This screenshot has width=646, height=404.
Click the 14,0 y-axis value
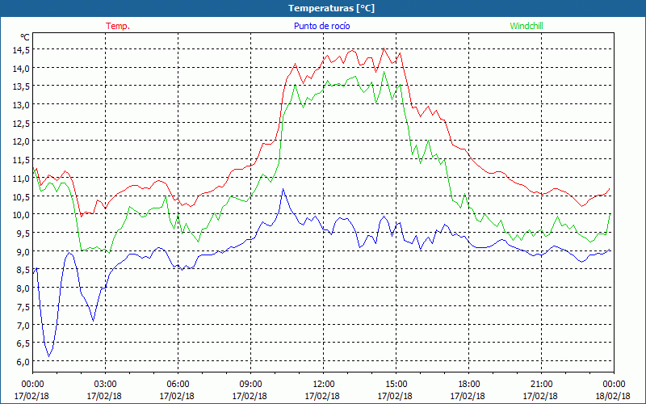click(x=22, y=69)
